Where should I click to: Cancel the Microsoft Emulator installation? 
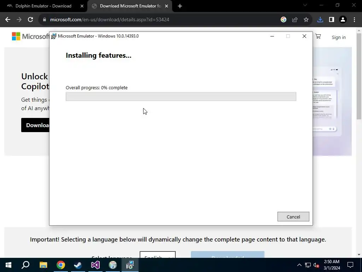[x=293, y=217]
